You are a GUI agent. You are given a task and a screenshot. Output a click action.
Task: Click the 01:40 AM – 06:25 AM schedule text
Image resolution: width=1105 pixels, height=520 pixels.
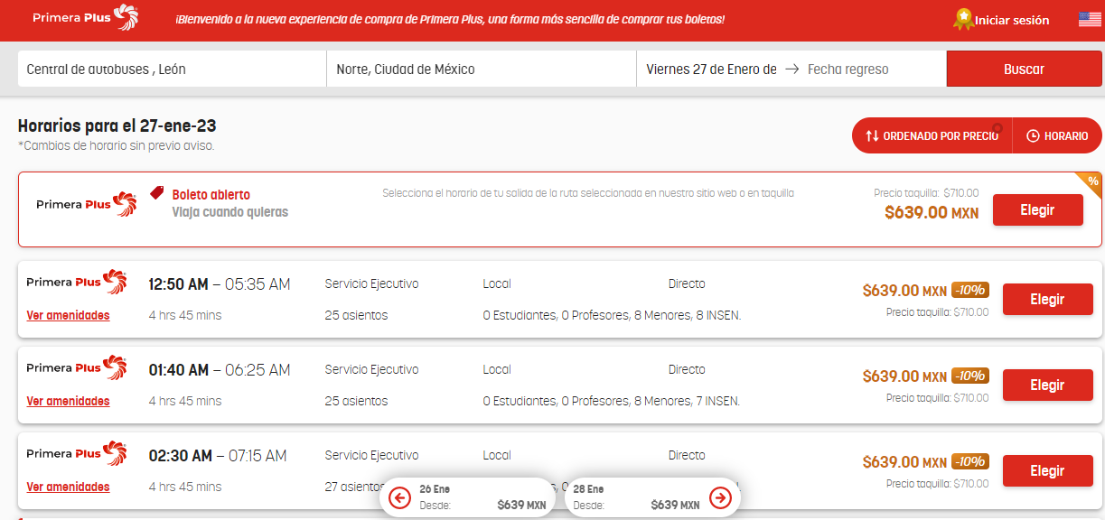pyautogui.click(x=220, y=370)
